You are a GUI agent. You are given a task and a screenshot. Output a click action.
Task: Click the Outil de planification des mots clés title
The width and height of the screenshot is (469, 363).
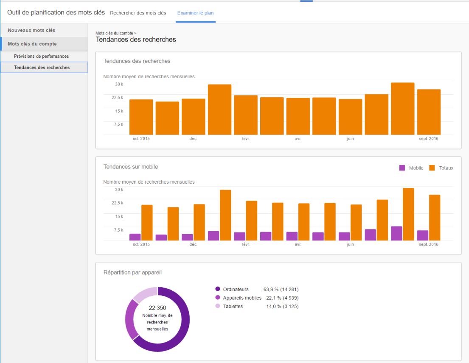click(56, 12)
